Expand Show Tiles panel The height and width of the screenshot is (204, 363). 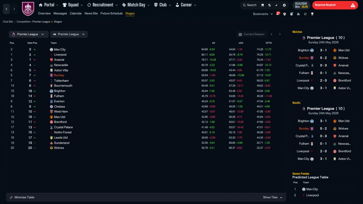pos(273,197)
